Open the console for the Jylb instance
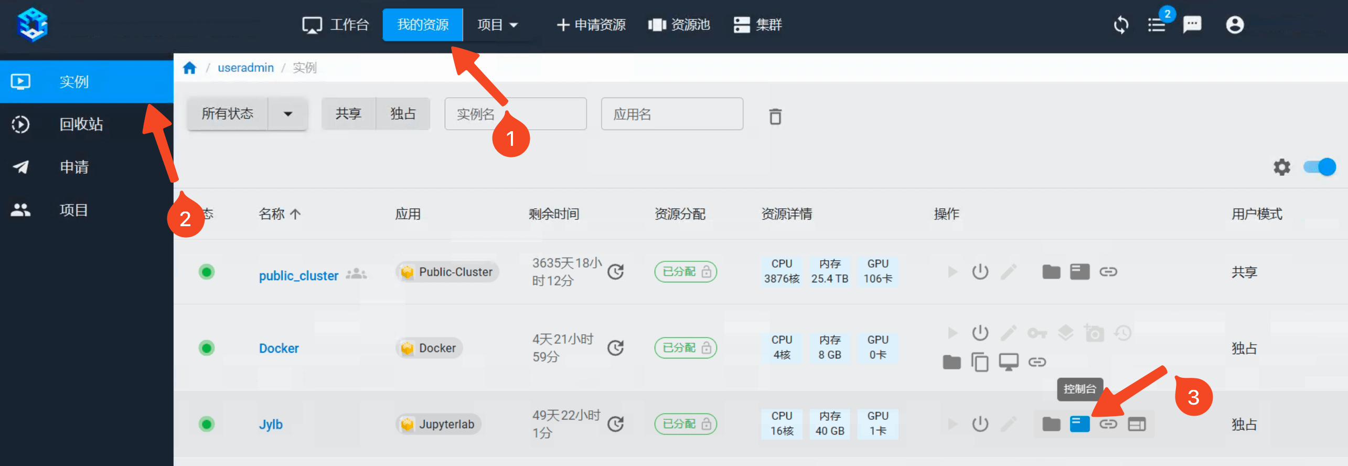Viewport: 1348px width, 466px height. point(1079,423)
